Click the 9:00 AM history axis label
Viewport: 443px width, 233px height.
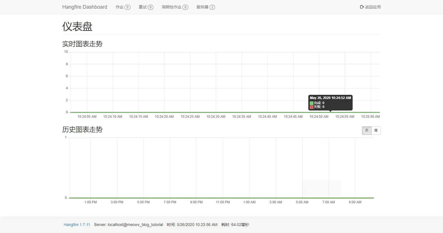tap(355, 202)
